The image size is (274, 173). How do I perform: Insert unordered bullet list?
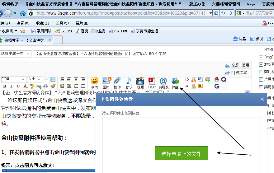click(83, 86)
